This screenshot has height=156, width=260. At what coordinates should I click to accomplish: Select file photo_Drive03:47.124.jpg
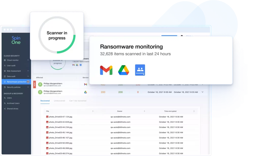[60, 117]
